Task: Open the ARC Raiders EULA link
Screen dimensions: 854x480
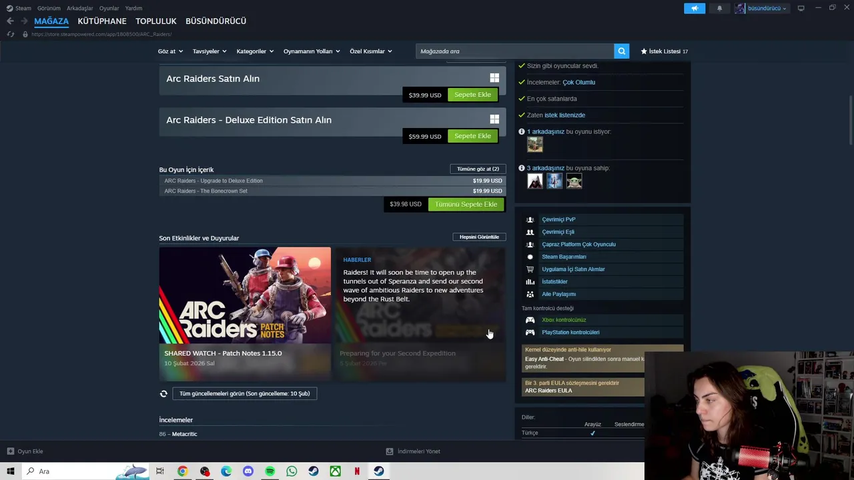Action: click(548, 391)
